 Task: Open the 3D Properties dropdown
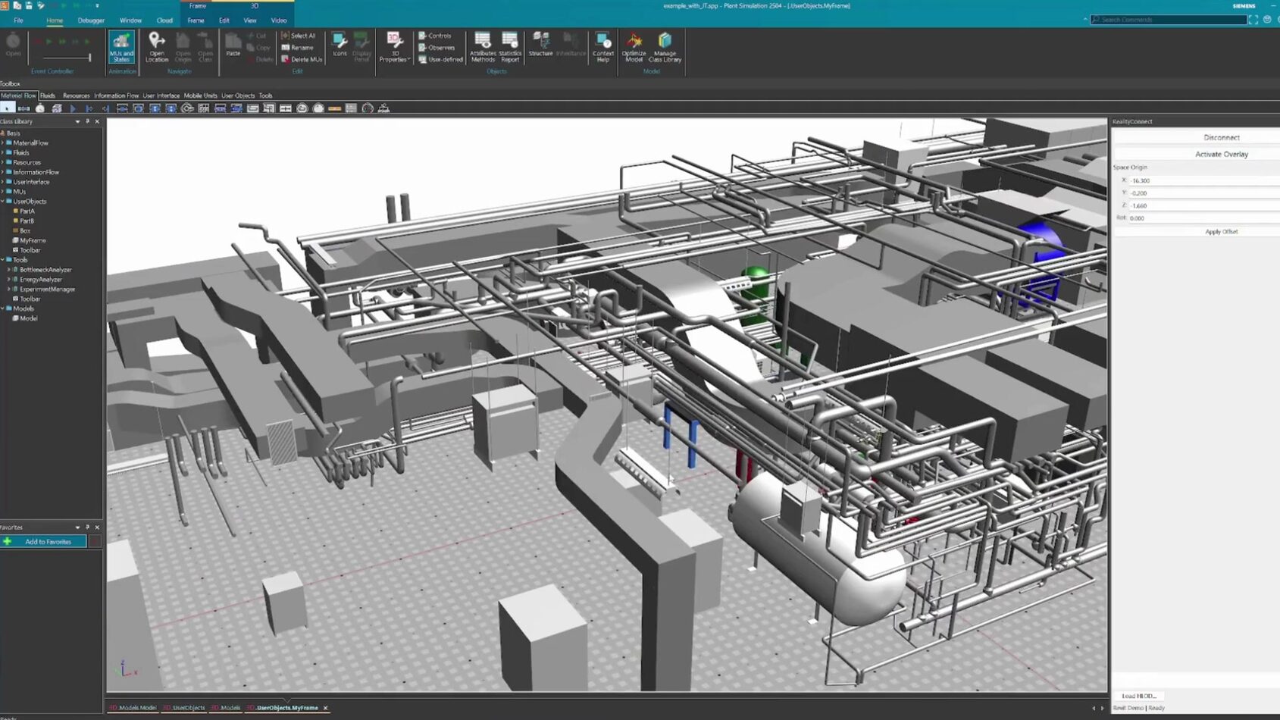394,47
